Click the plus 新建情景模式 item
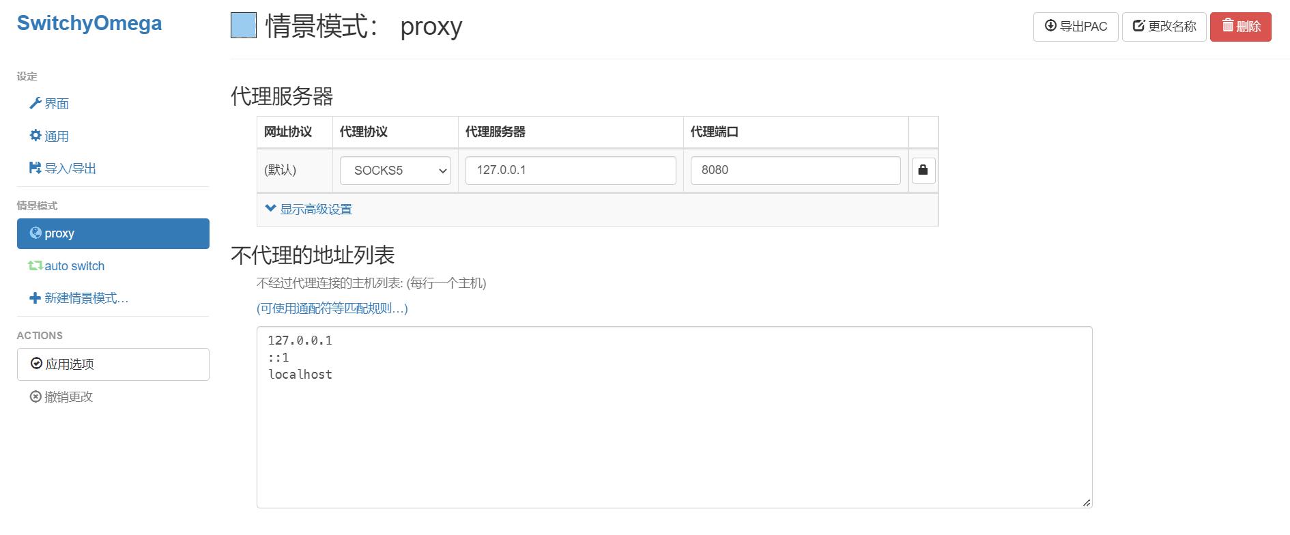Viewport: 1290px width, 535px height. 78,298
